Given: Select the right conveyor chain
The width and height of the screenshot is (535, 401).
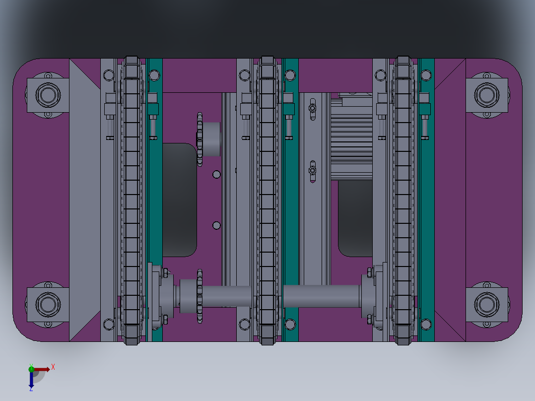Looking at the screenshot, I should 403,200.
